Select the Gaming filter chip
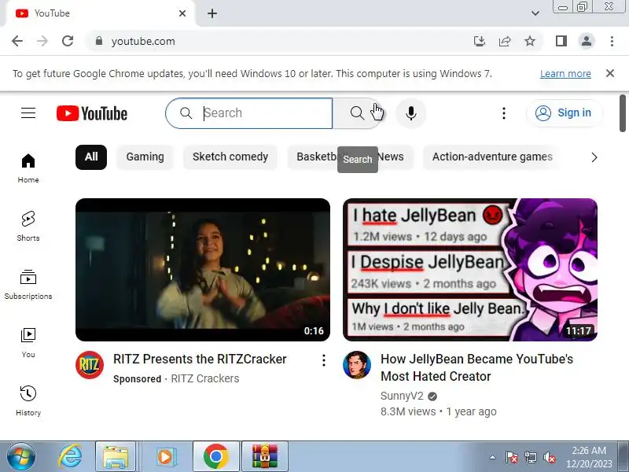Screen dimensions: 629x472 (x=145, y=157)
